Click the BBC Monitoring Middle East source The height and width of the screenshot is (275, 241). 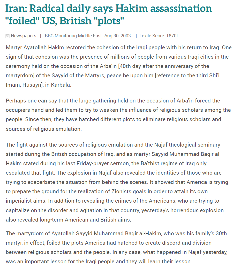(74, 36)
